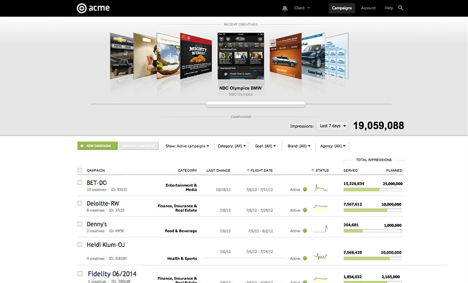
Task: Click Deloitte-RW impressions sparkline chart
Action: [x=321, y=207]
